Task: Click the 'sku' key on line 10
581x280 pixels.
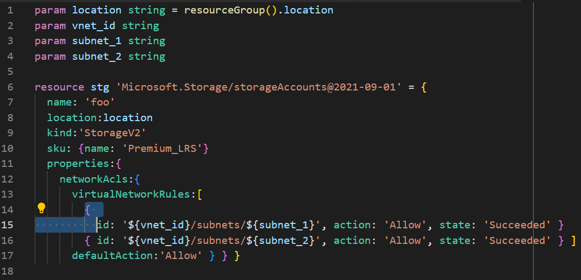Action: tap(56, 149)
